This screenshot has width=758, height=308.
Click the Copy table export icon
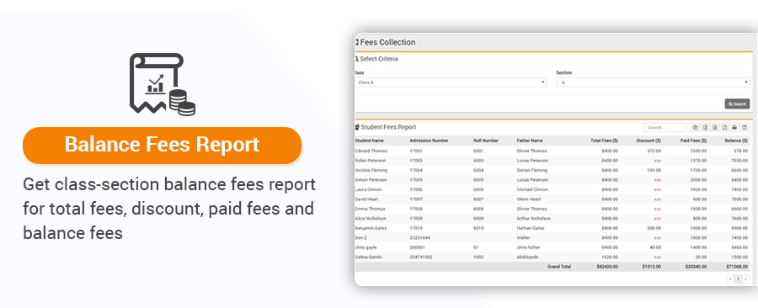pos(695,127)
